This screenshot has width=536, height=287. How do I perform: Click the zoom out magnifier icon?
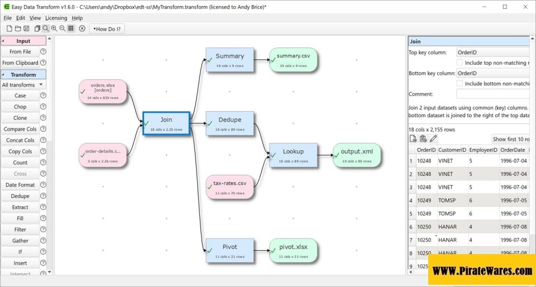click(62, 28)
